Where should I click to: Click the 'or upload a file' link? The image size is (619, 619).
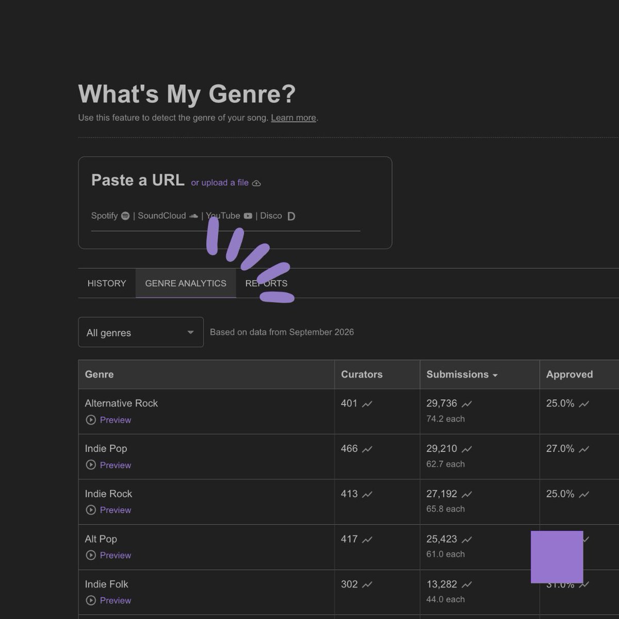tap(220, 183)
